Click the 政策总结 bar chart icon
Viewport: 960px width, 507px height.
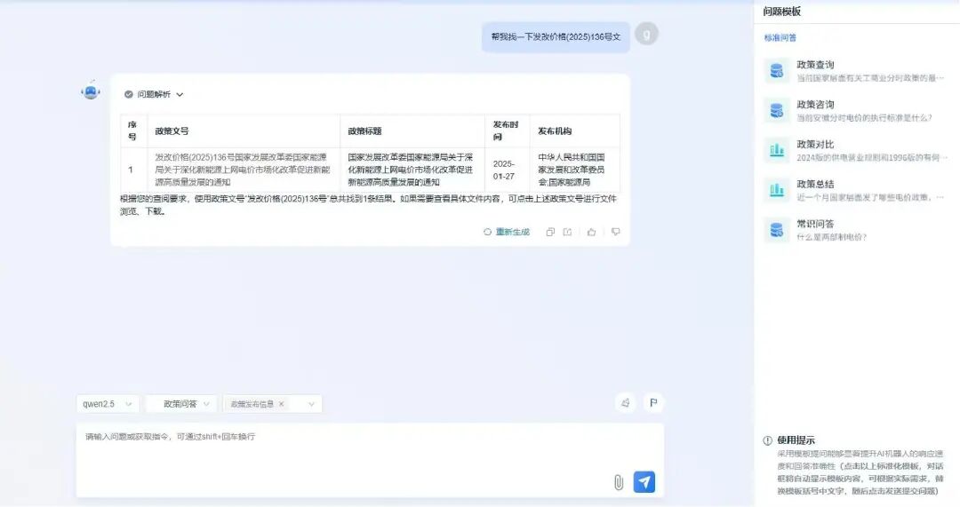pyautogui.click(x=777, y=190)
